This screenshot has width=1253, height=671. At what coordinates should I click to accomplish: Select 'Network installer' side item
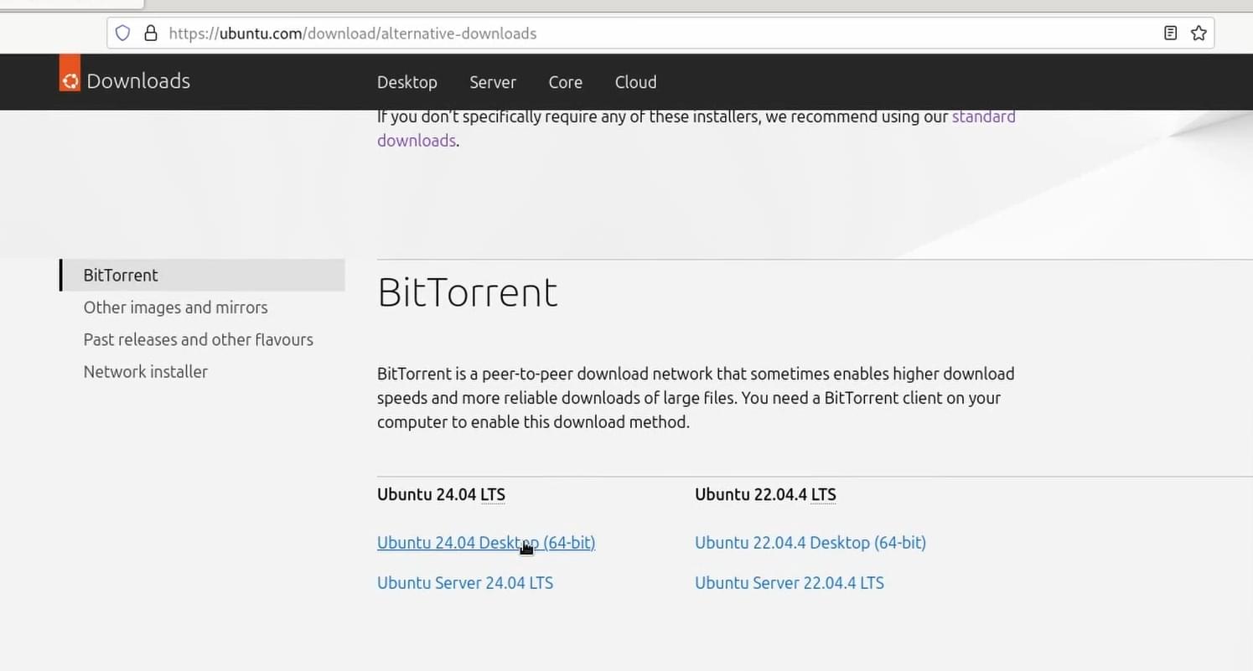tap(146, 371)
